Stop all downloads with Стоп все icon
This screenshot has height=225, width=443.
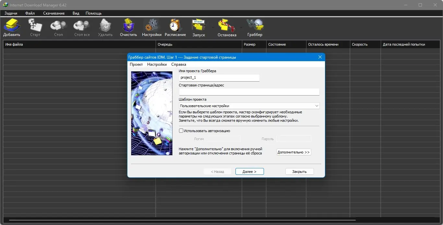click(81, 27)
